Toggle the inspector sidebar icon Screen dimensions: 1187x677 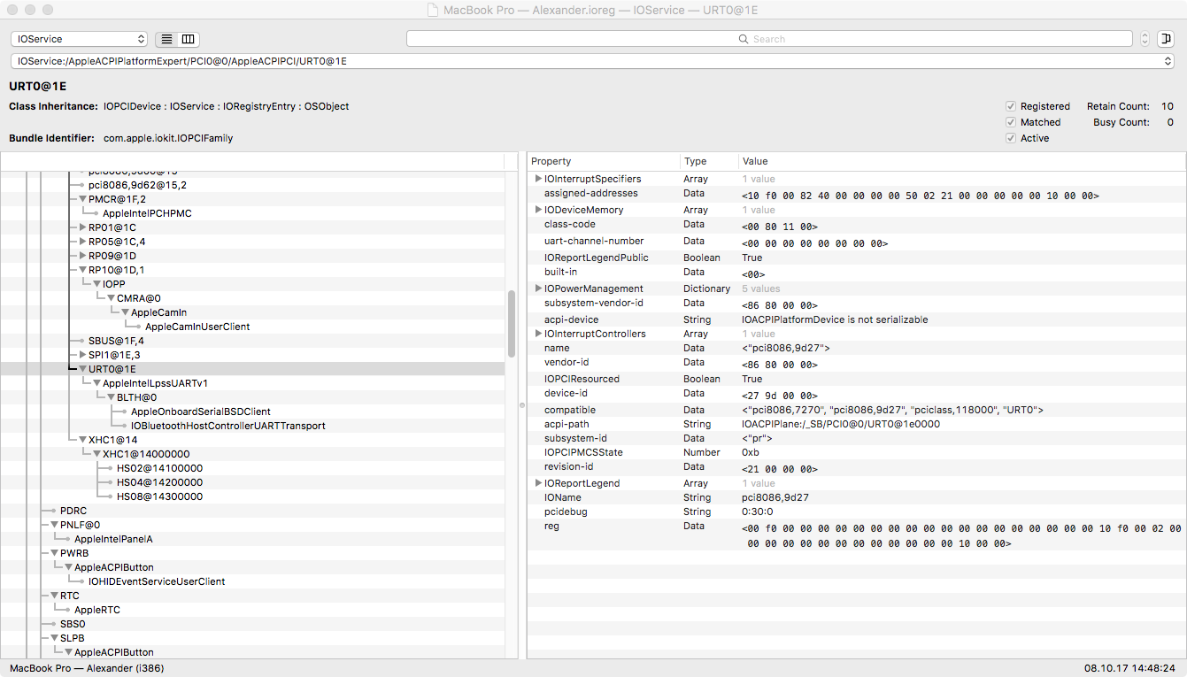click(x=1166, y=39)
